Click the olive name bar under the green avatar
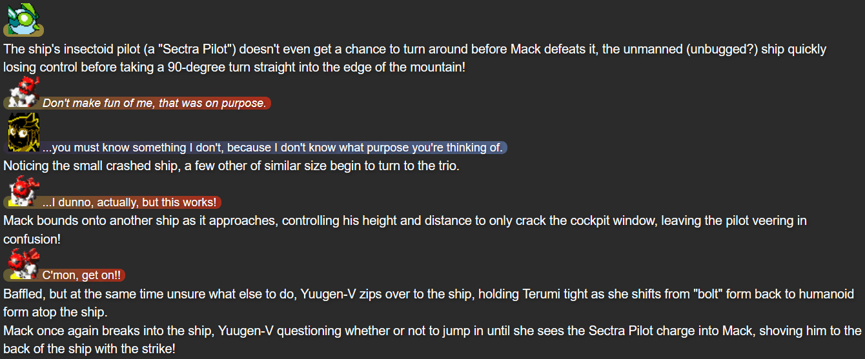 [24, 30]
